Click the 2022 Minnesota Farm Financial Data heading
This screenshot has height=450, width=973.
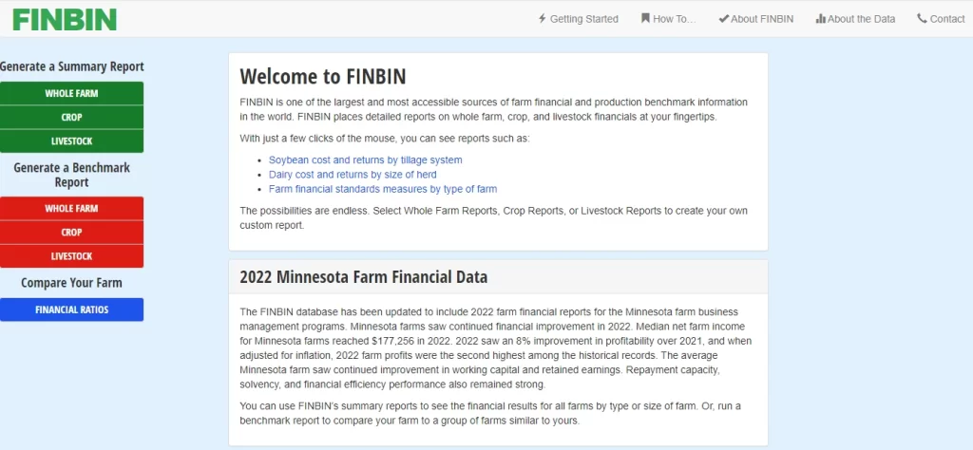[364, 277]
